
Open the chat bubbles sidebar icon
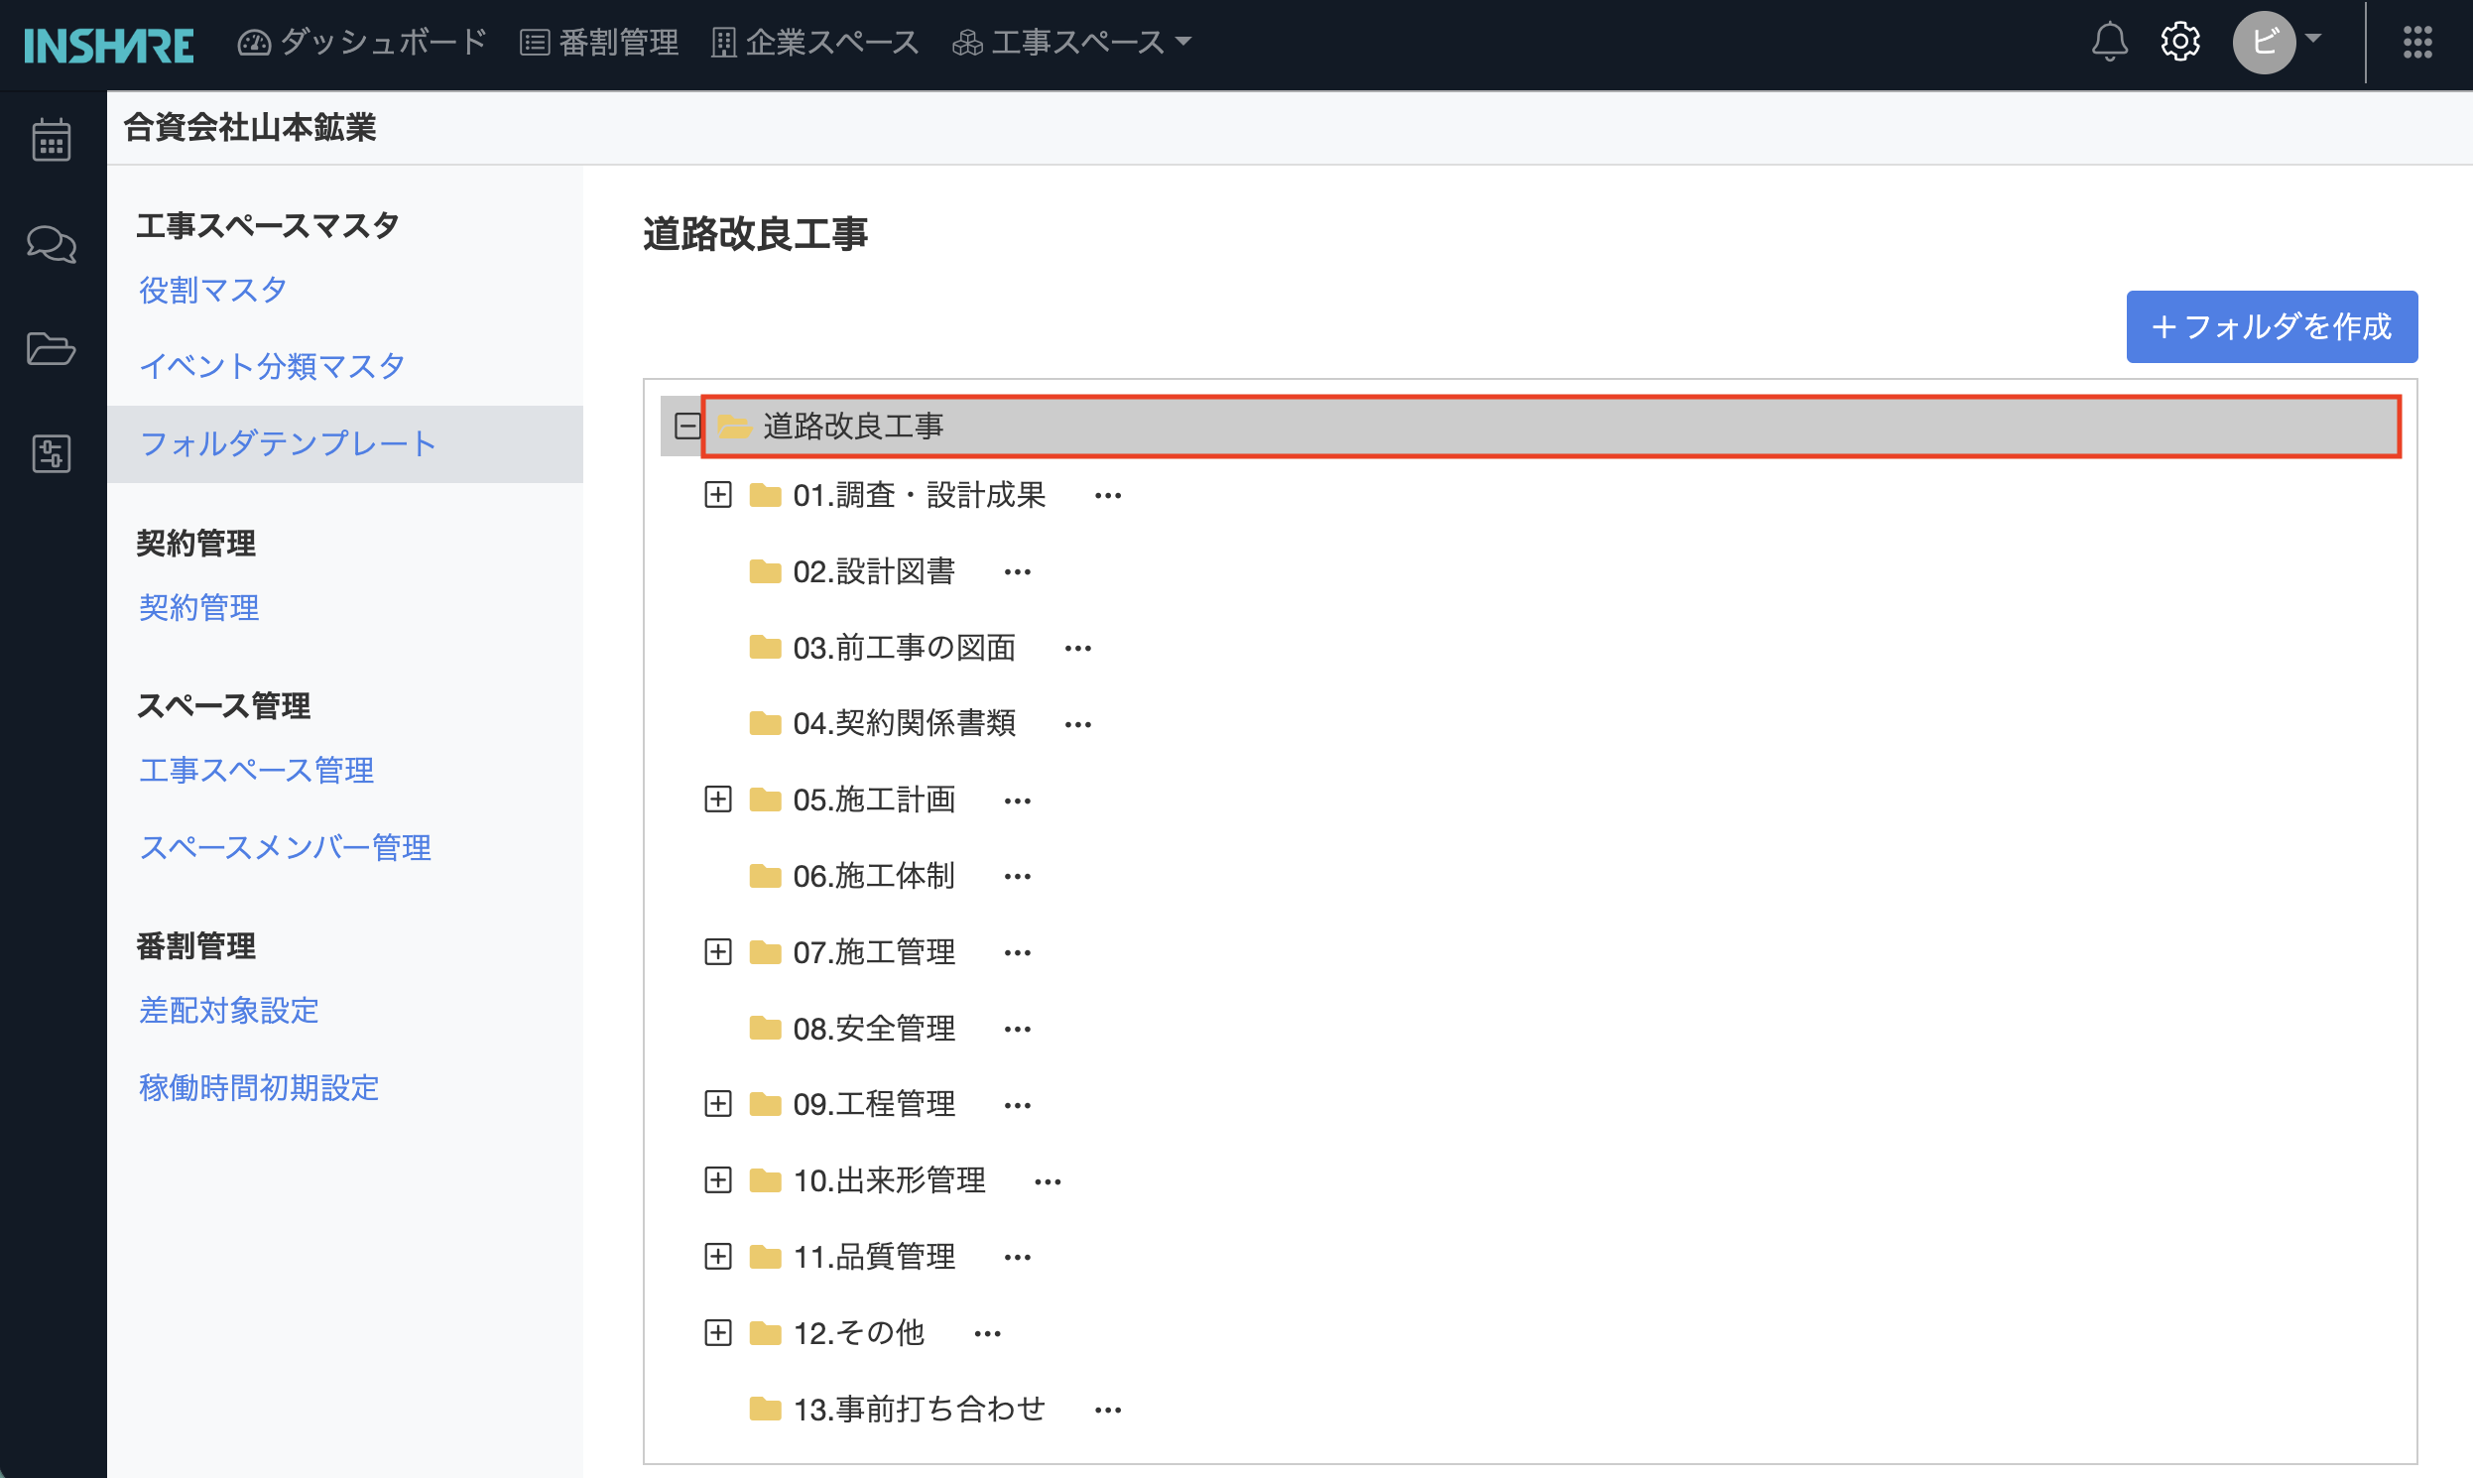(x=51, y=244)
